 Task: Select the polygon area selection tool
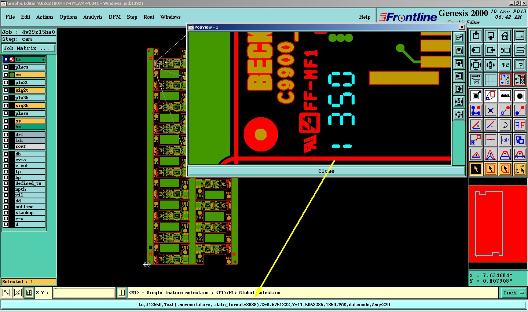[x=505, y=169]
